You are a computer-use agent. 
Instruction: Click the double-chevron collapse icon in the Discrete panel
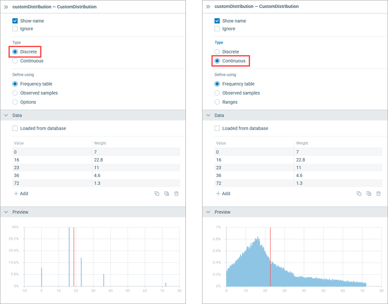(6, 7)
